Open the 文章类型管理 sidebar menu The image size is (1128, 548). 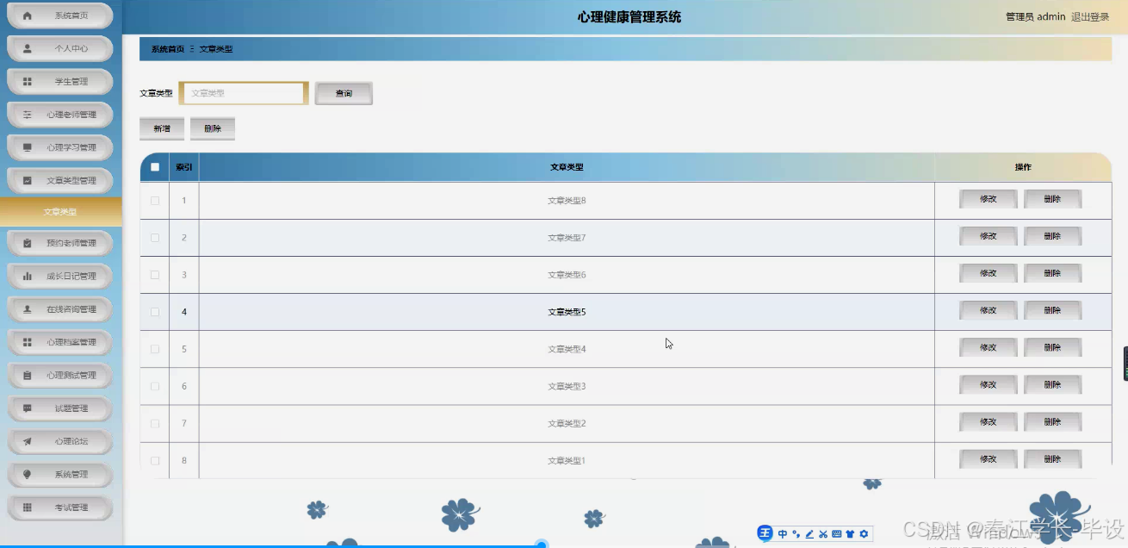tap(60, 181)
